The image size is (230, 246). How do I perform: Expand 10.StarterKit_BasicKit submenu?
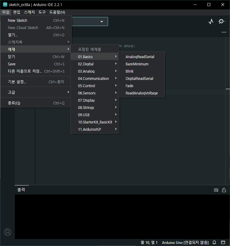[95, 122]
